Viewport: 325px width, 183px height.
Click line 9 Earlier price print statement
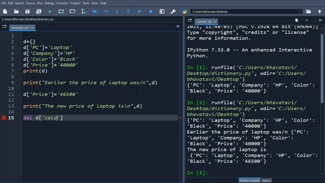click(90, 83)
